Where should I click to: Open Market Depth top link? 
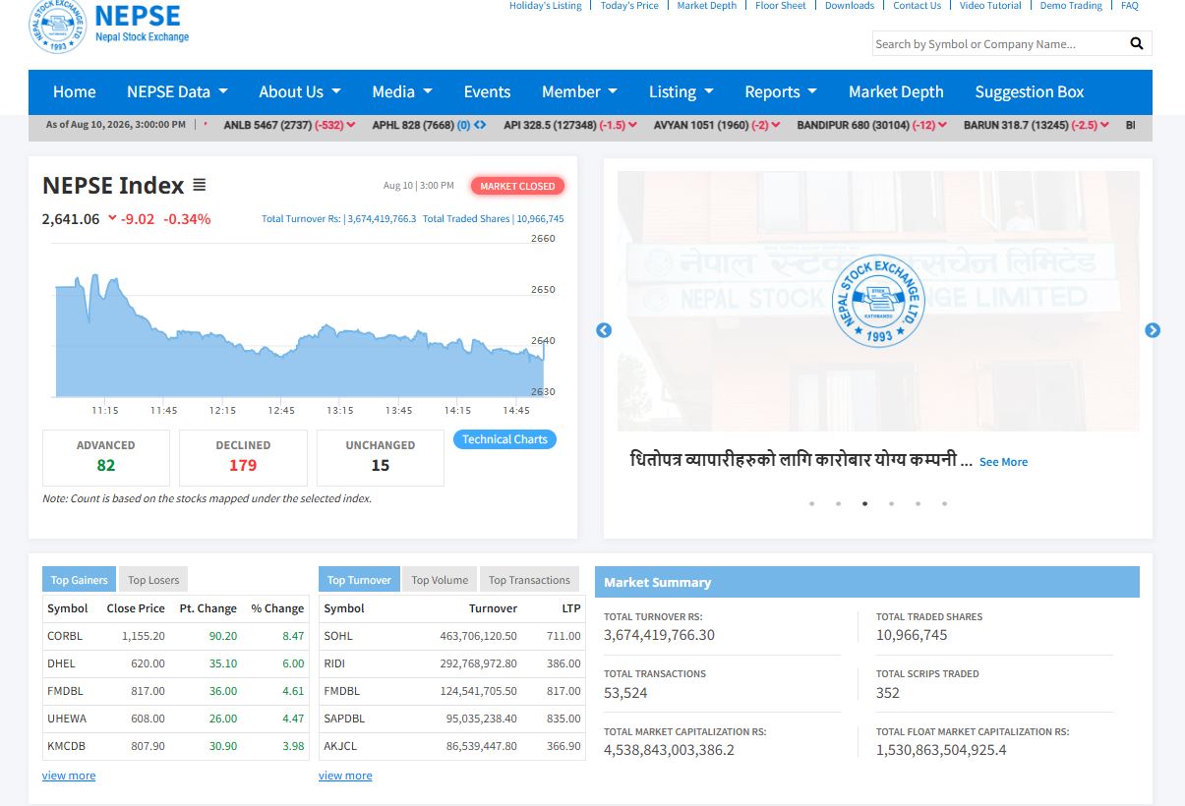pos(707,6)
